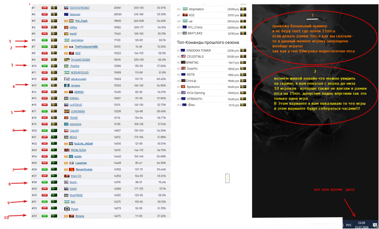The width and height of the screenshot is (379, 229).
Task: Click the crown icon beside KaZuYa_MIDeR
Action: tap(66, 144)
